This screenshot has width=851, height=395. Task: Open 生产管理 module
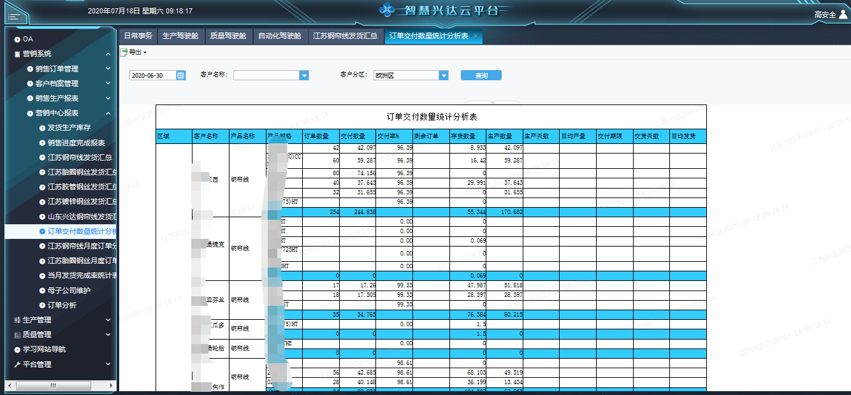click(x=36, y=320)
